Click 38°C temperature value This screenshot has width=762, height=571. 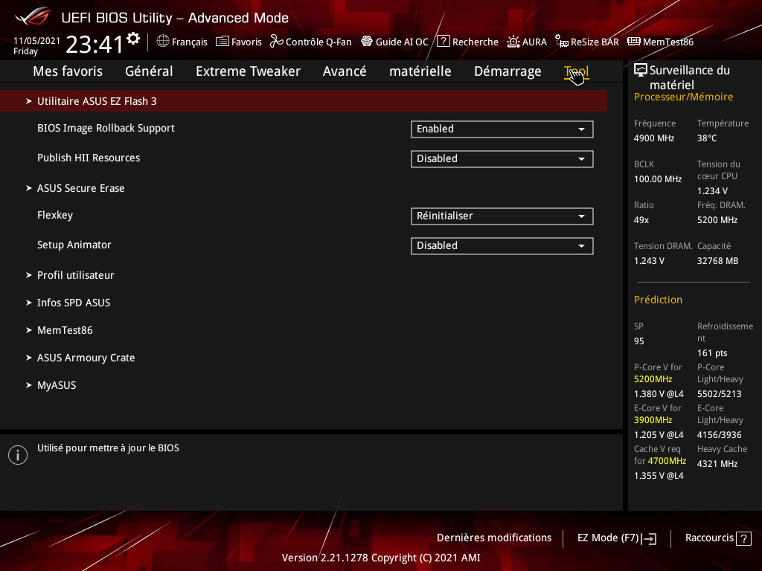coord(707,138)
